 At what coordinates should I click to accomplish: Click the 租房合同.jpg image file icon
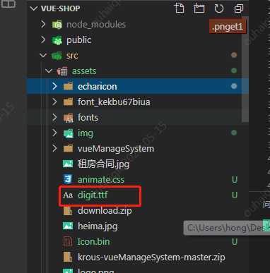tap(68, 164)
